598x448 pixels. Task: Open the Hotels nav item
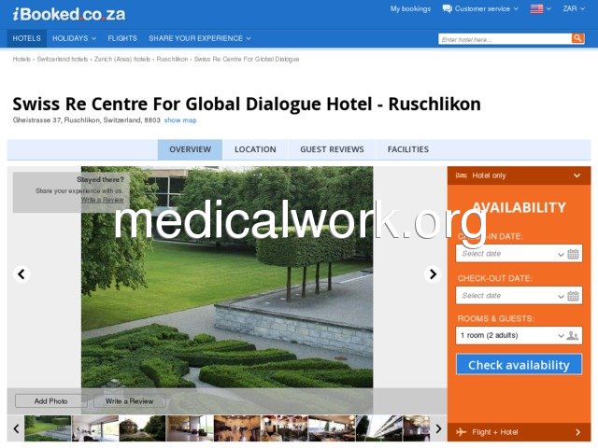[x=26, y=38]
